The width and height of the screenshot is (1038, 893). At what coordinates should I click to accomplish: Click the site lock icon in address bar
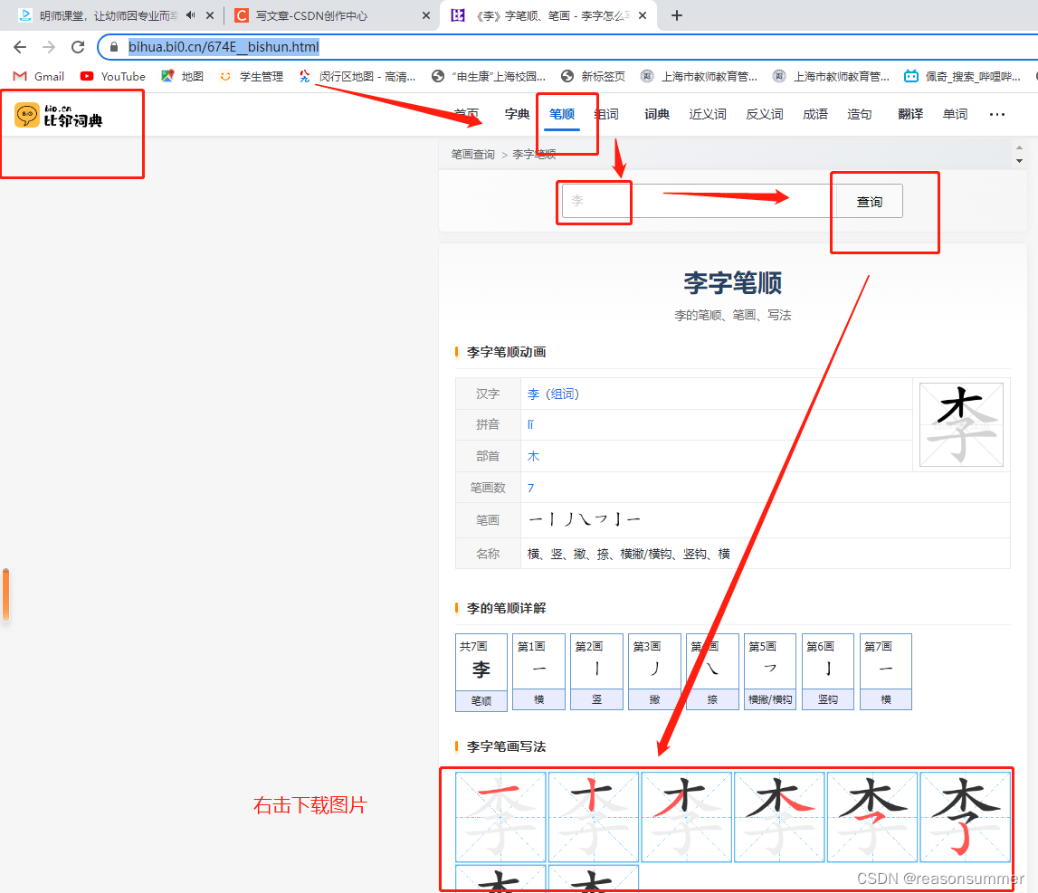[114, 47]
